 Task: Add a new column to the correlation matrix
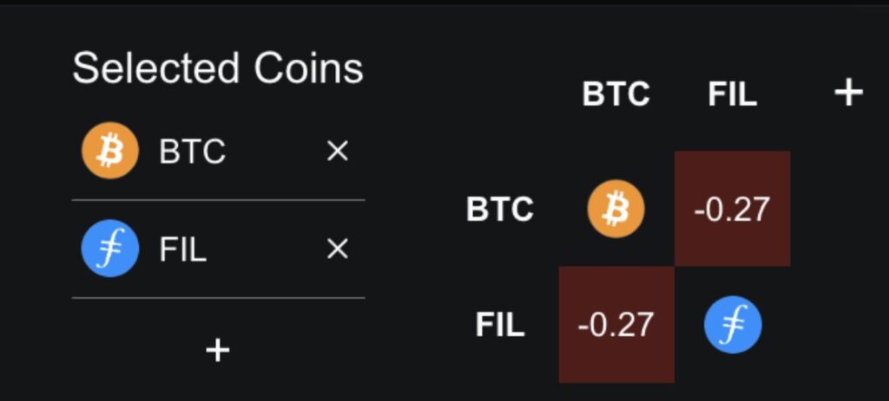click(847, 93)
